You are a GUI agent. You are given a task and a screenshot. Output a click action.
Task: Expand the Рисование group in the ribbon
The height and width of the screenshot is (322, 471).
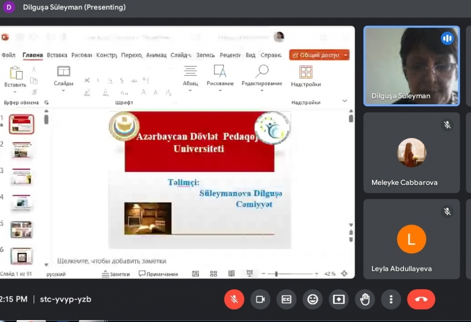point(220,79)
